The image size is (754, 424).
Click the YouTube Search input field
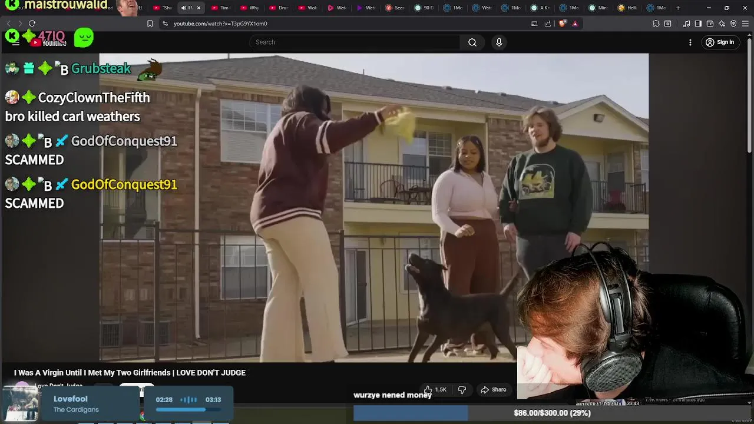point(355,42)
